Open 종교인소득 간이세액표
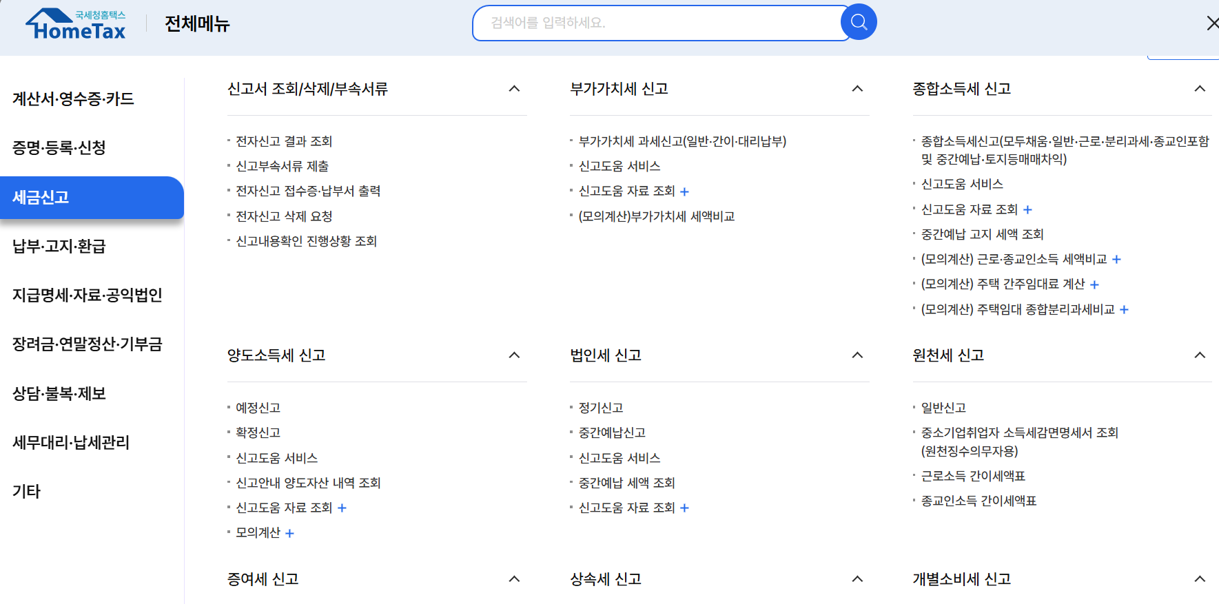The width and height of the screenshot is (1219, 604). tap(979, 501)
